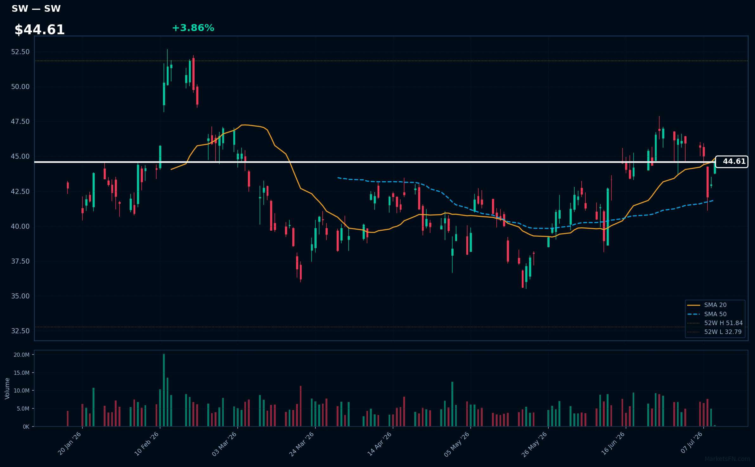
Task: Click the 42.50 price axis label
Action: coord(20,191)
